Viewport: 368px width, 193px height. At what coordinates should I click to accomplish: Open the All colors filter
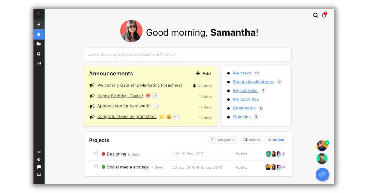click(251, 140)
